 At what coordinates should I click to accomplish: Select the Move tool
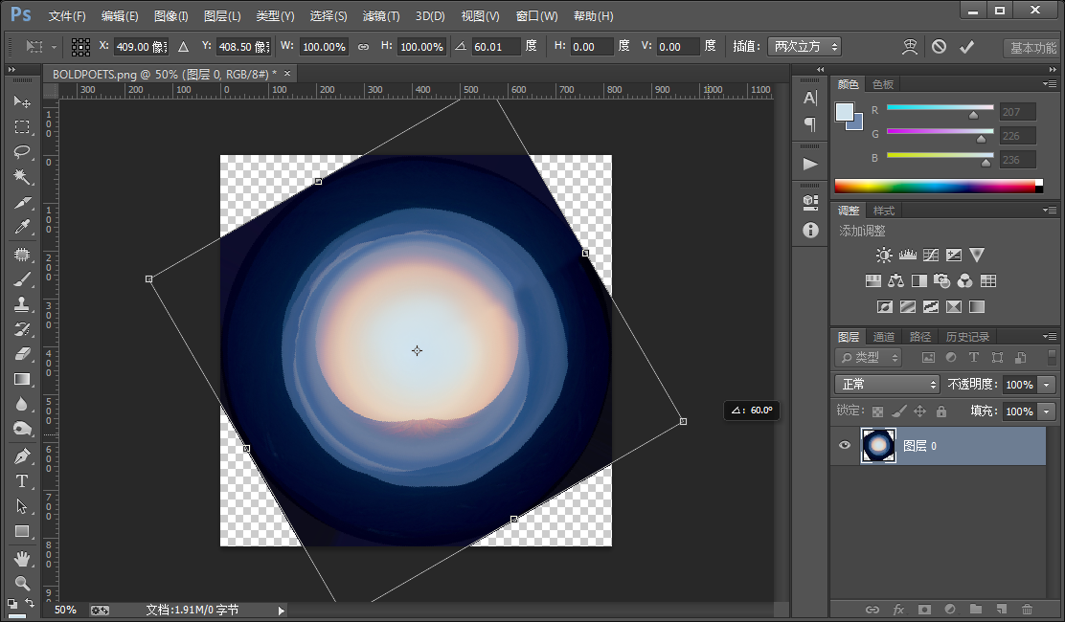tap(22, 101)
